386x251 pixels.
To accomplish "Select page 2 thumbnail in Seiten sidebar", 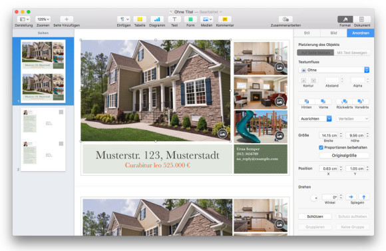I will pos(43,139).
